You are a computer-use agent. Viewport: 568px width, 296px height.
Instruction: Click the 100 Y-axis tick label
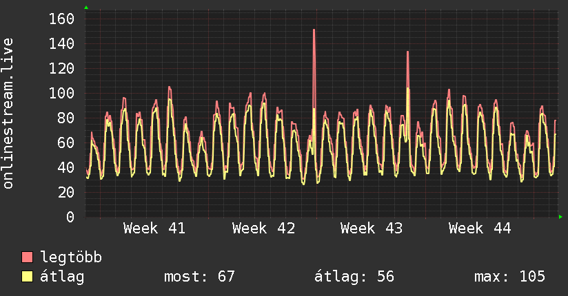click(62, 93)
